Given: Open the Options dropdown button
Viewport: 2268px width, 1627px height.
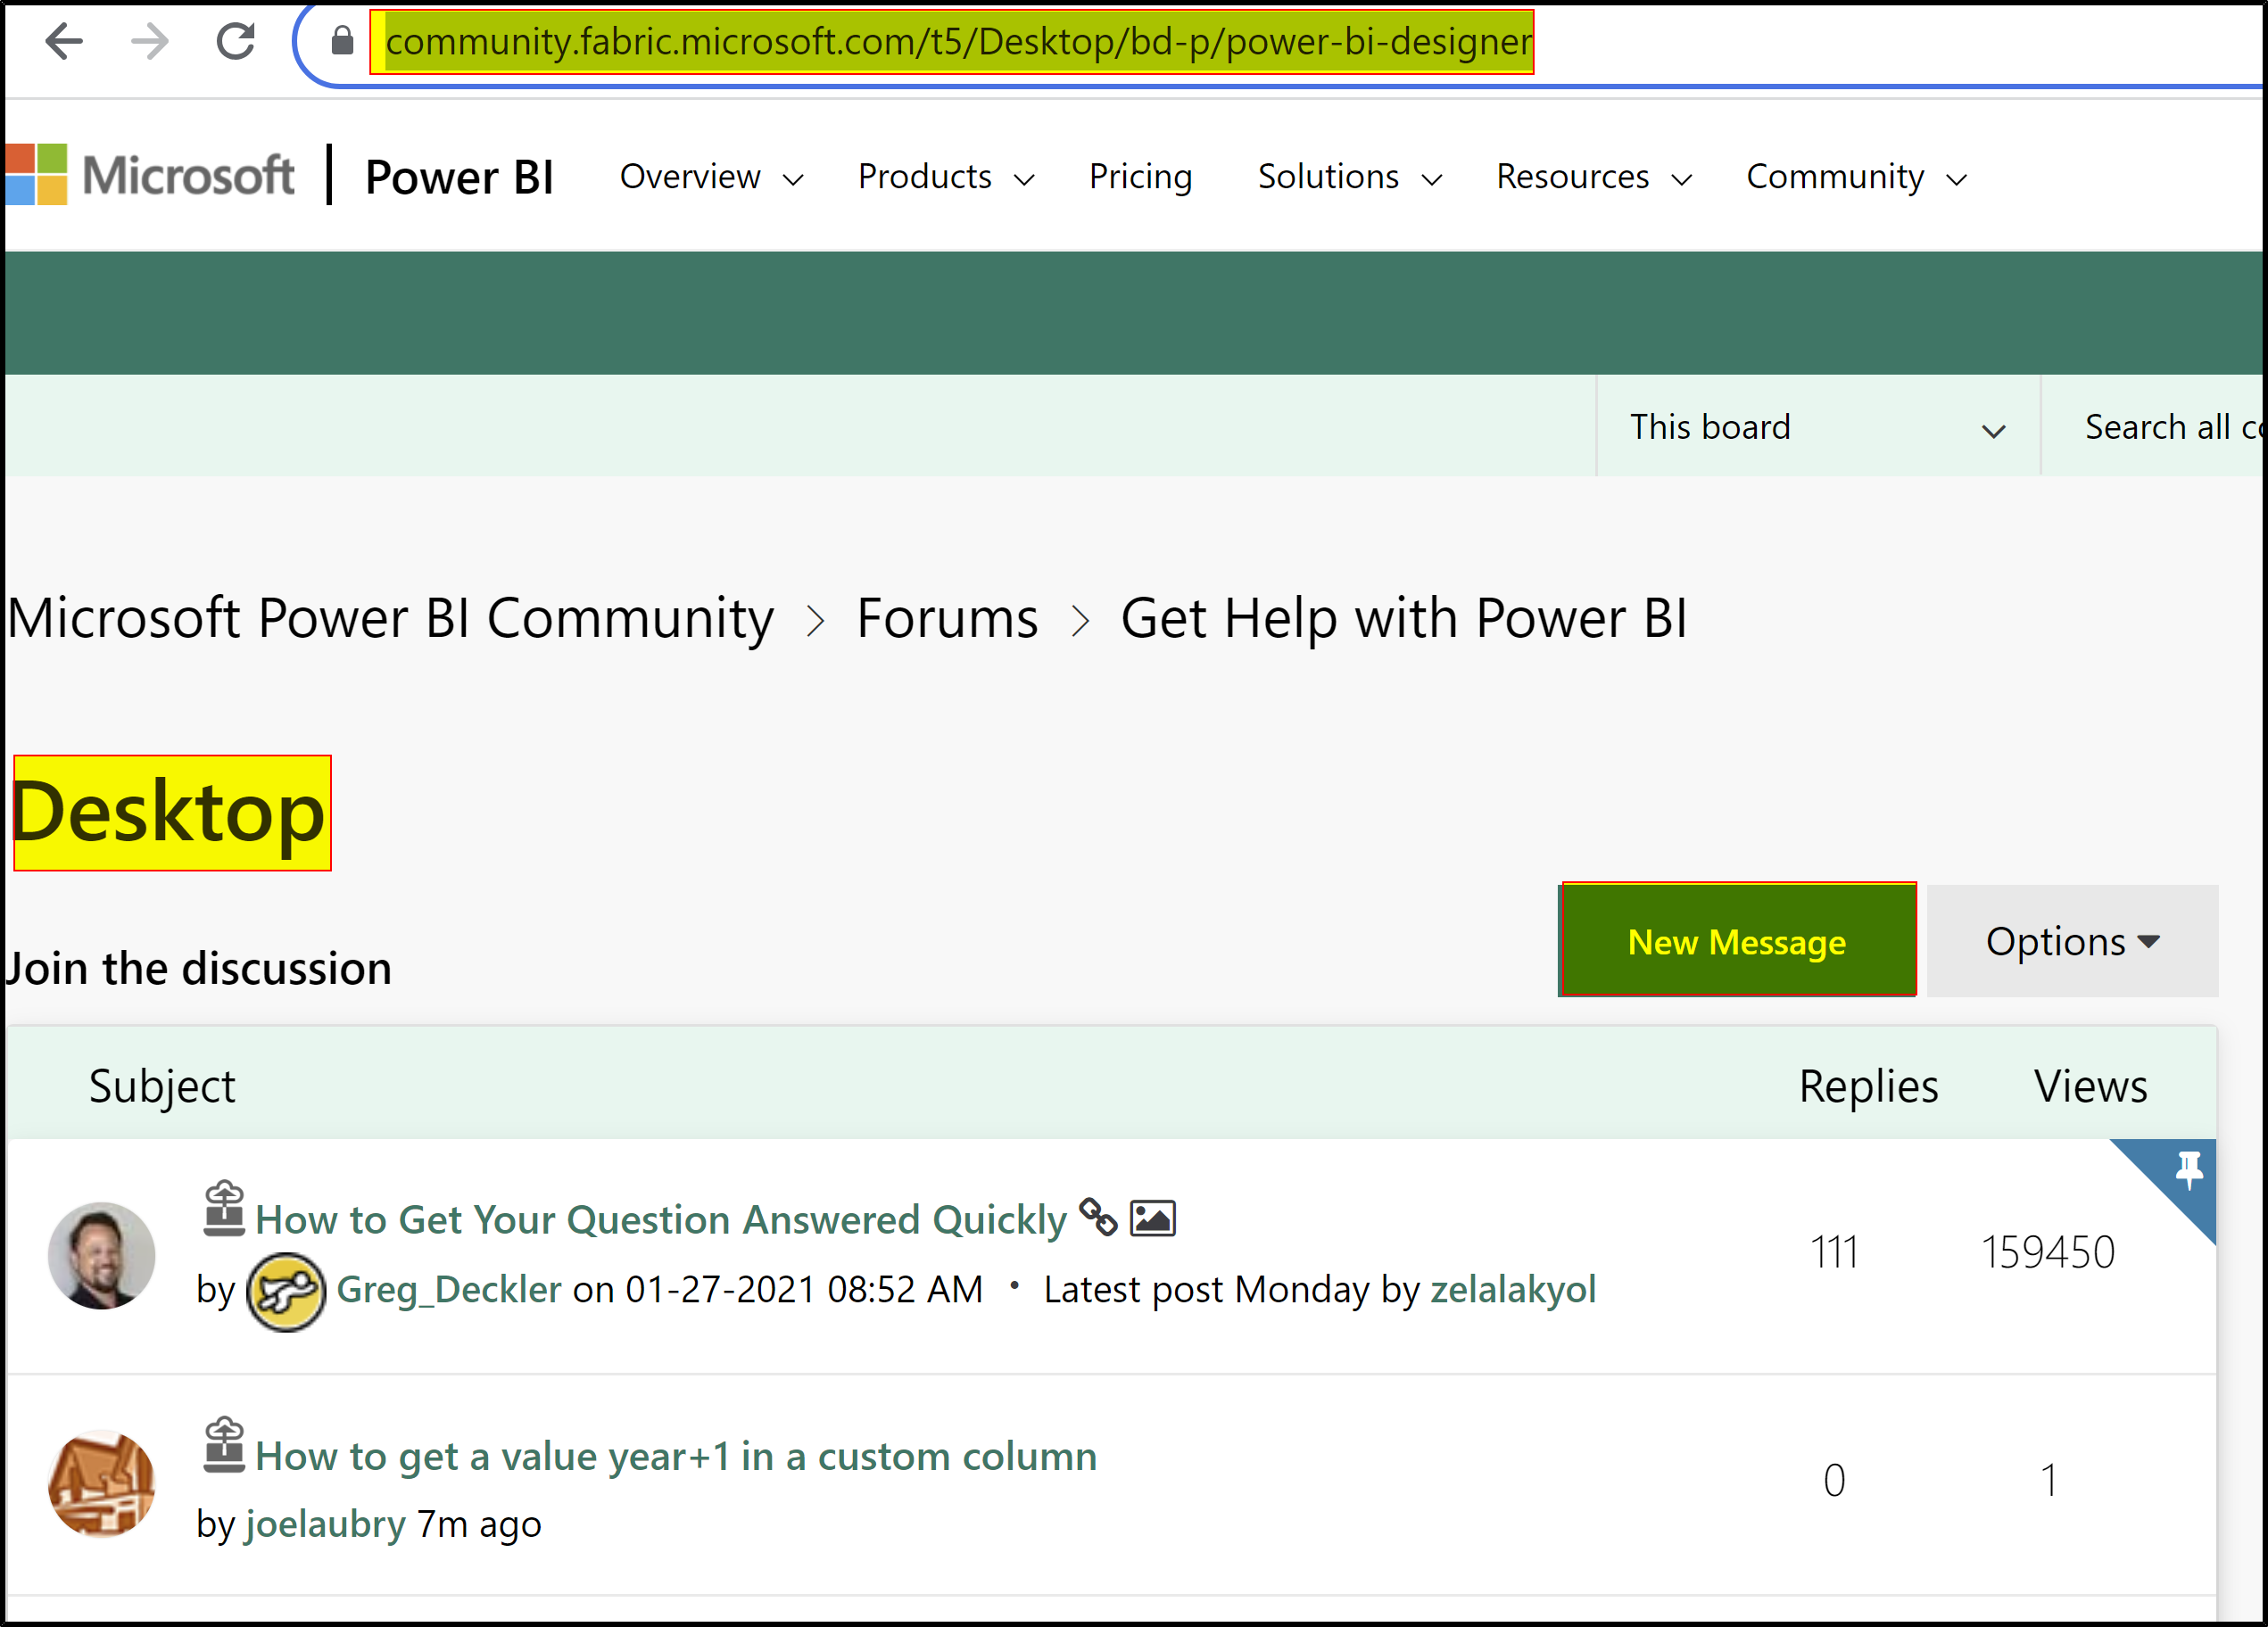Looking at the screenshot, I should pos(2071,942).
